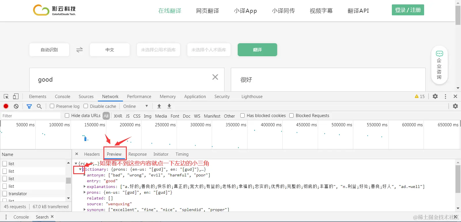Open the personal glossary selector
The width and height of the screenshot is (461, 222).
click(x=209, y=50)
